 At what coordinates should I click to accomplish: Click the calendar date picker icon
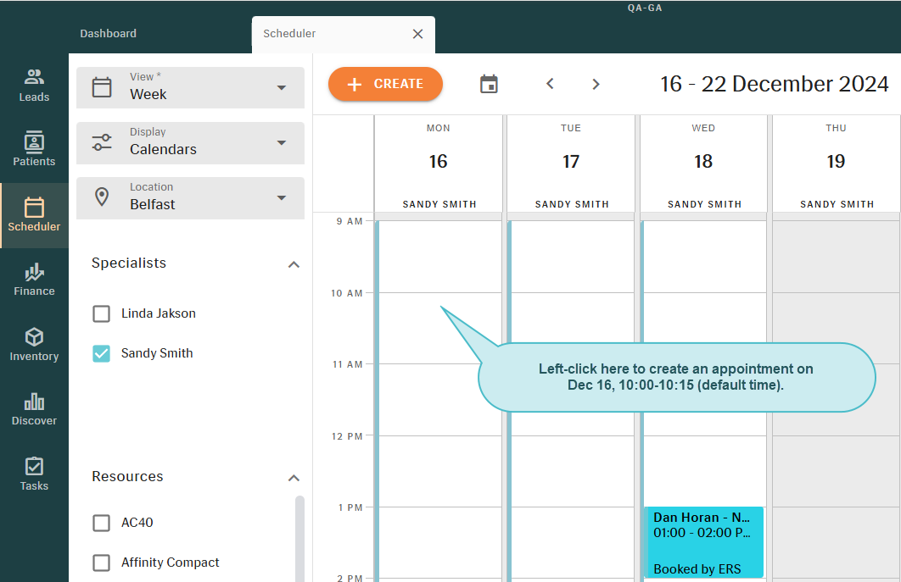[489, 84]
